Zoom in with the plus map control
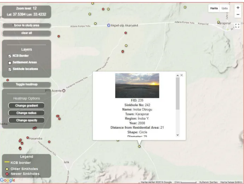This screenshot has width=244, height=184. 238,8
